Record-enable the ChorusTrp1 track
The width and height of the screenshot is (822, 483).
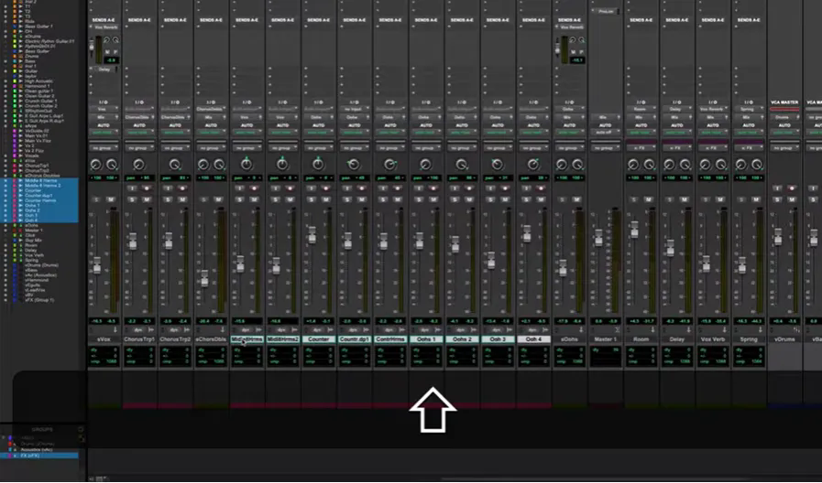[147, 188]
